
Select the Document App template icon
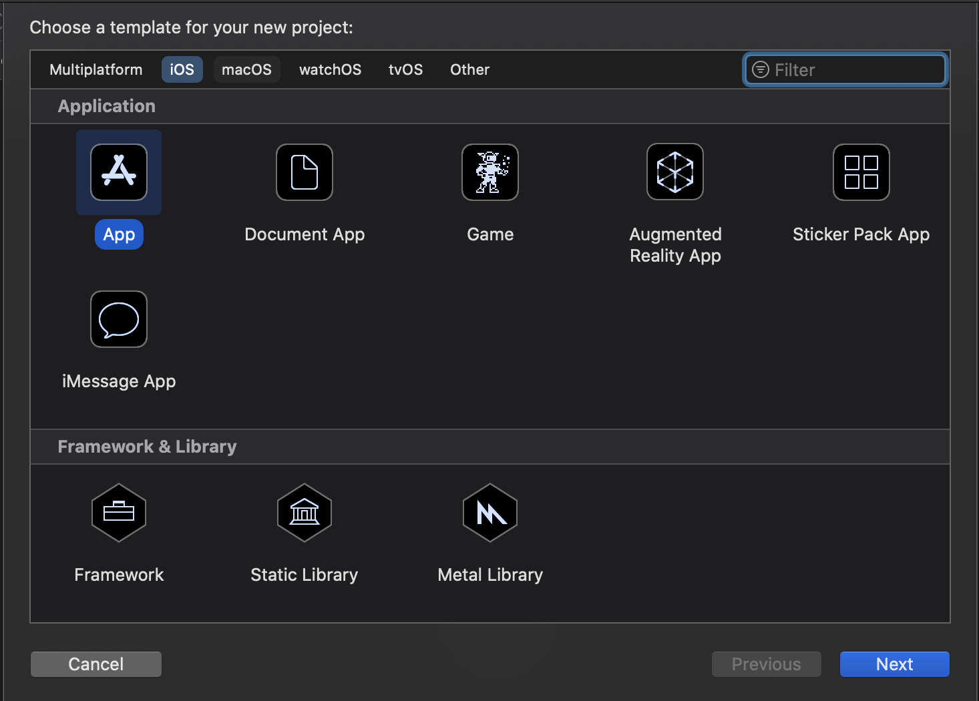click(305, 172)
